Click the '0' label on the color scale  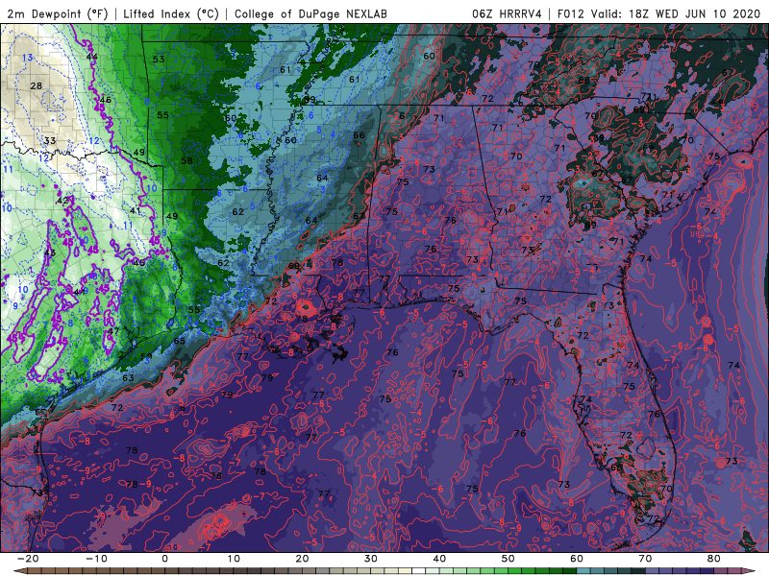tap(164, 559)
